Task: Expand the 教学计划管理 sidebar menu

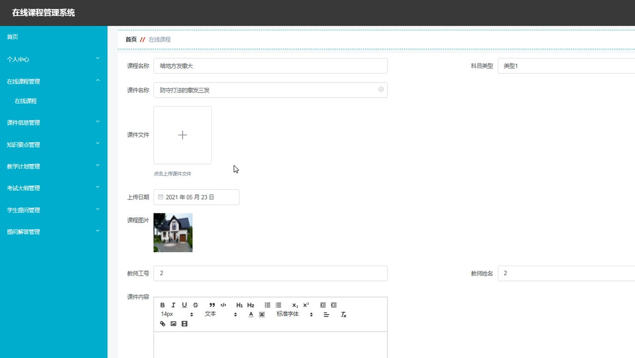Action: click(x=54, y=166)
